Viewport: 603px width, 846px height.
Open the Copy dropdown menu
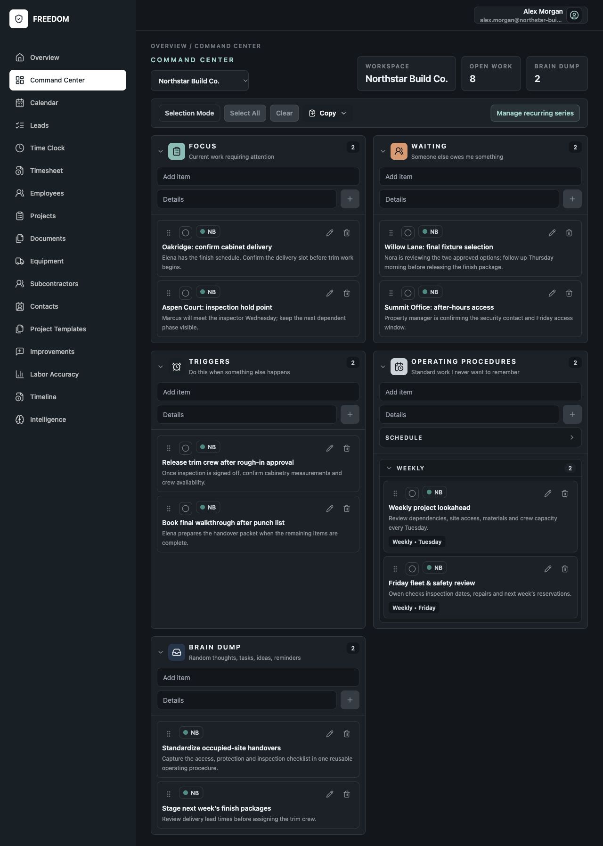pyautogui.click(x=327, y=113)
